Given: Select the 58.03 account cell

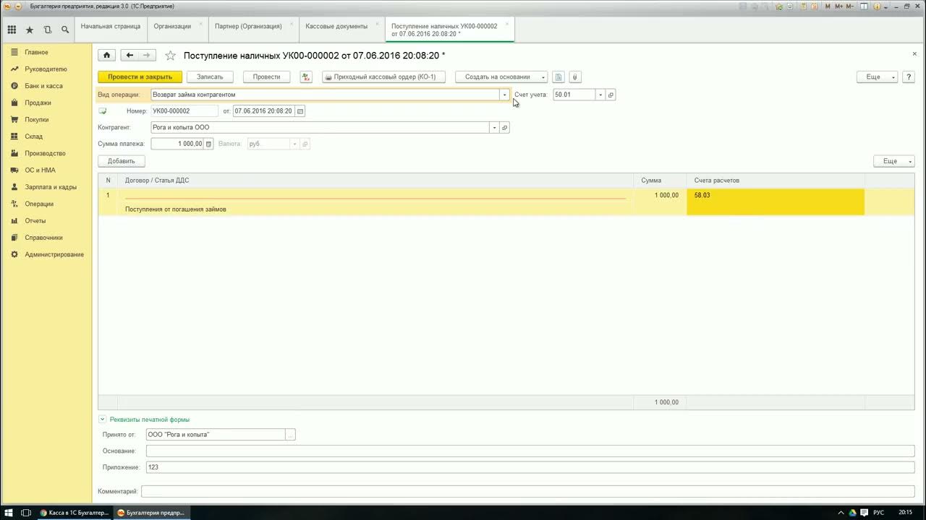Looking at the screenshot, I should coord(776,202).
